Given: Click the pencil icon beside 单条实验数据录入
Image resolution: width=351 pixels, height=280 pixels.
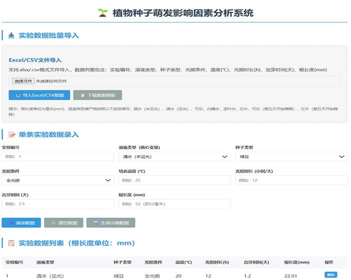Looking at the screenshot, I should pyautogui.click(x=11, y=134).
